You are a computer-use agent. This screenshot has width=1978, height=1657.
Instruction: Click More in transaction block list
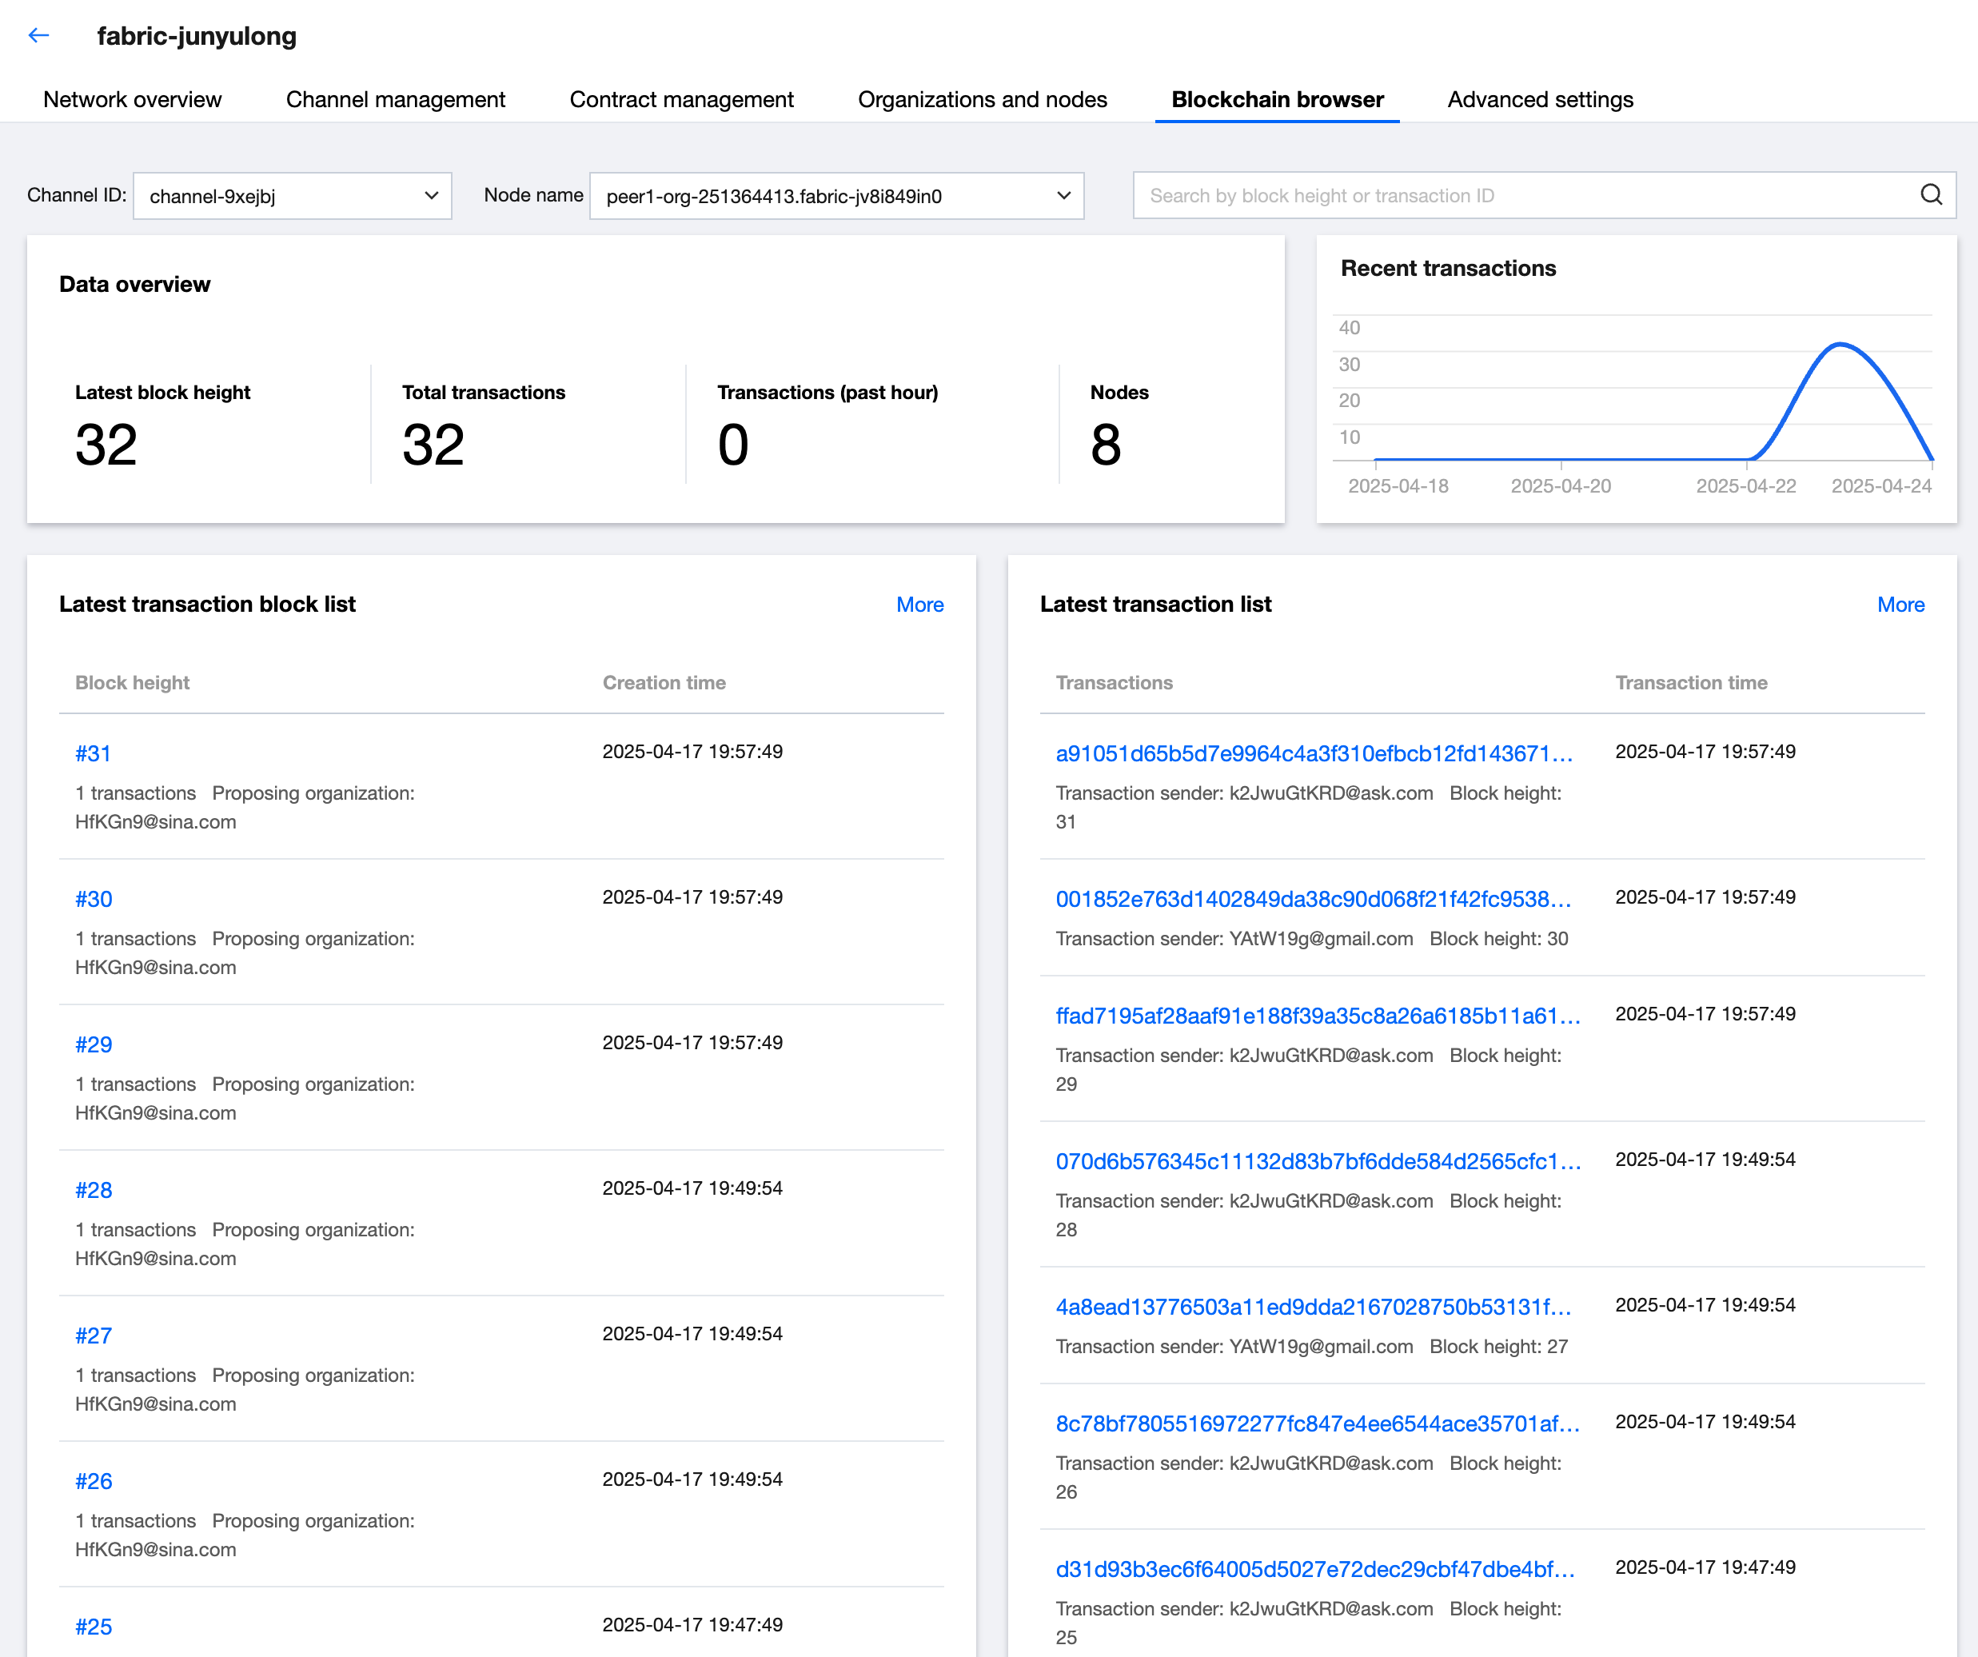coord(919,605)
